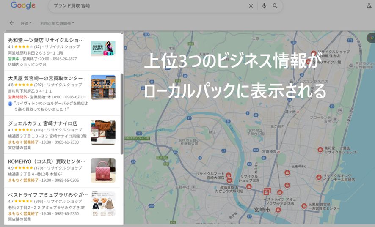
Task: Clear the search box with X icon
Action: [251, 6]
